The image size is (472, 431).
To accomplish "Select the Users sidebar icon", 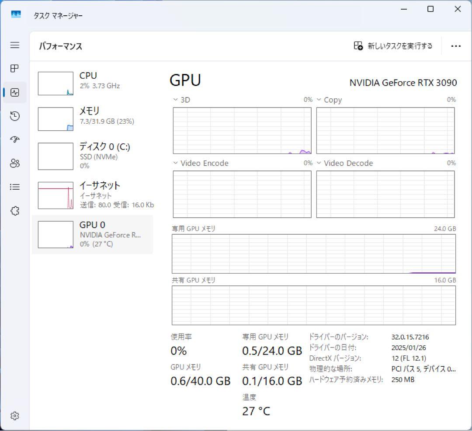I will (14, 163).
